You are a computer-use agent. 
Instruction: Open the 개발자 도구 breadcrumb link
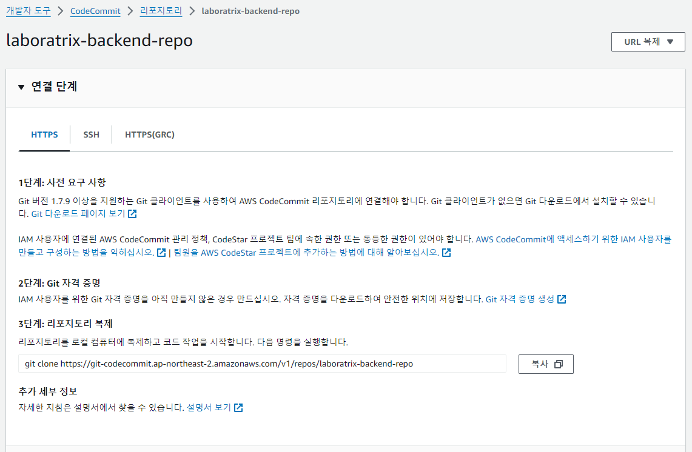click(x=29, y=11)
